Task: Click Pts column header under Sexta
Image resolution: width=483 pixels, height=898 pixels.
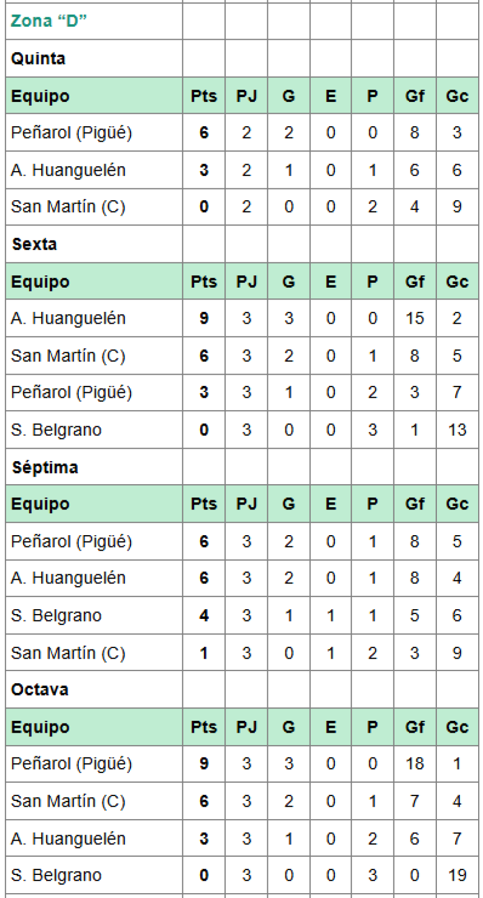Action: click(203, 282)
